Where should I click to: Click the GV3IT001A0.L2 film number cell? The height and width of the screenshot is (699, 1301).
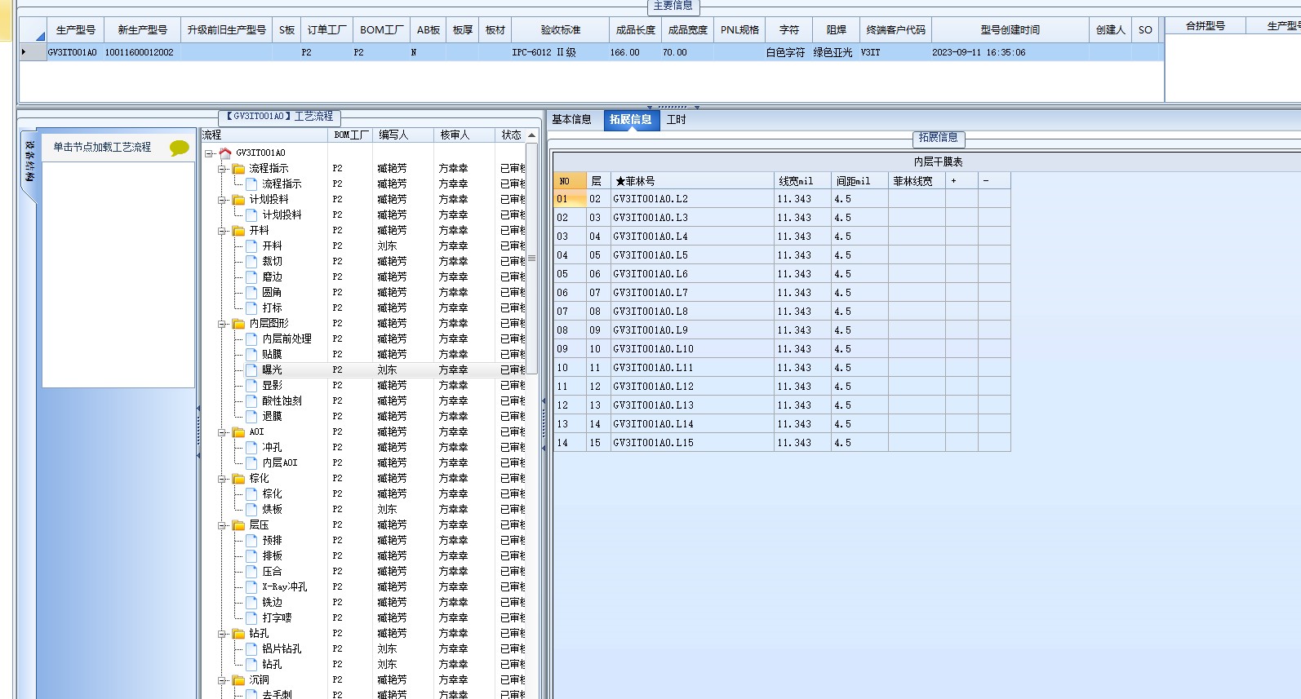click(x=692, y=199)
